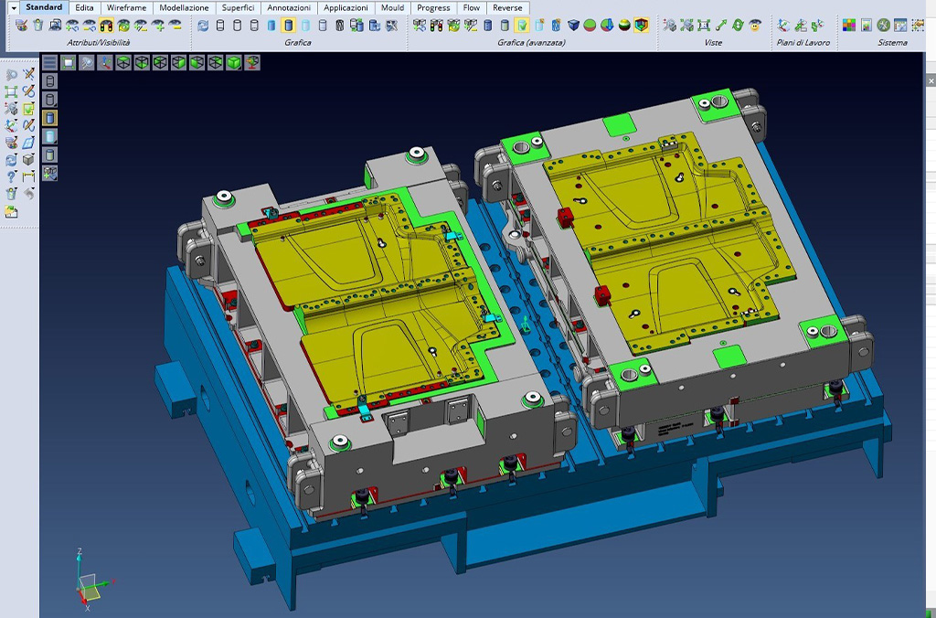
Task: Click the wrench settings icon in Sistema
Action: pyautogui.click(x=884, y=26)
